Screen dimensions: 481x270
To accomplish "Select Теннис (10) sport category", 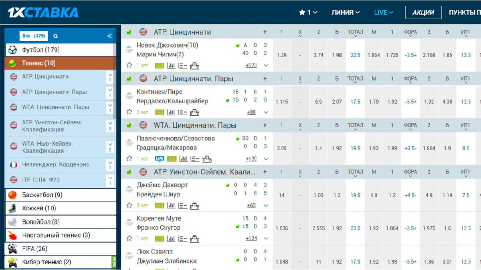I will [60, 63].
